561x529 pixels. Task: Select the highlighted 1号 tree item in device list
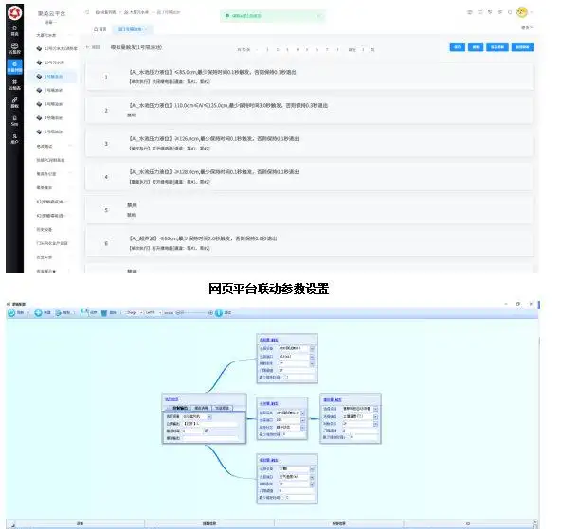(x=51, y=77)
